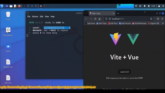Launch the text editor panel icon
The width and height of the screenshot is (165, 93).
pyautogui.click(x=15, y=6)
